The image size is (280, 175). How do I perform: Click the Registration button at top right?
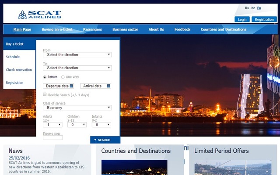(x=264, y=19)
